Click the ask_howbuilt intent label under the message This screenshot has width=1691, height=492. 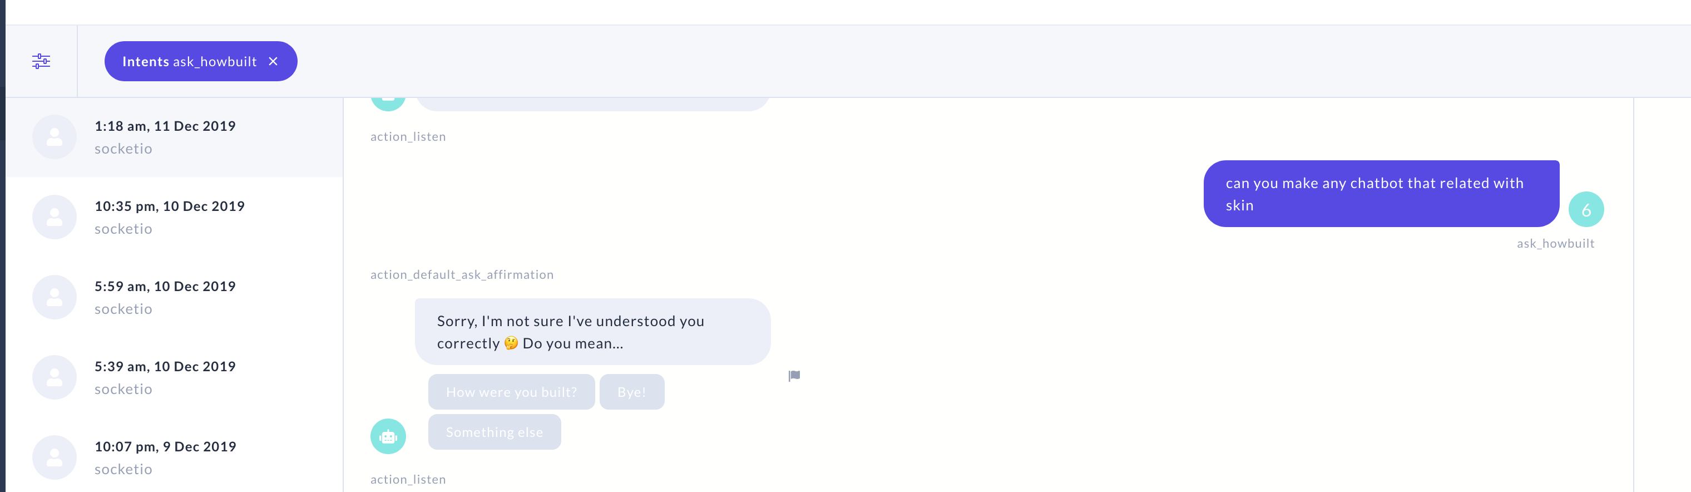(1555, 243)
